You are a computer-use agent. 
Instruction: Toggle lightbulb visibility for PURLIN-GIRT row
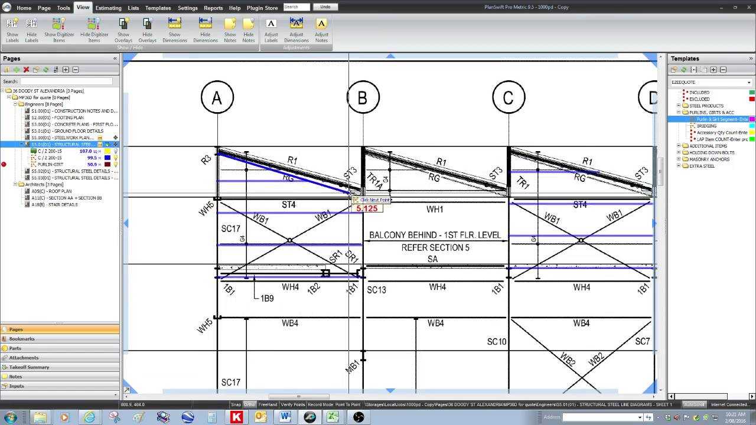pos(115,165)
